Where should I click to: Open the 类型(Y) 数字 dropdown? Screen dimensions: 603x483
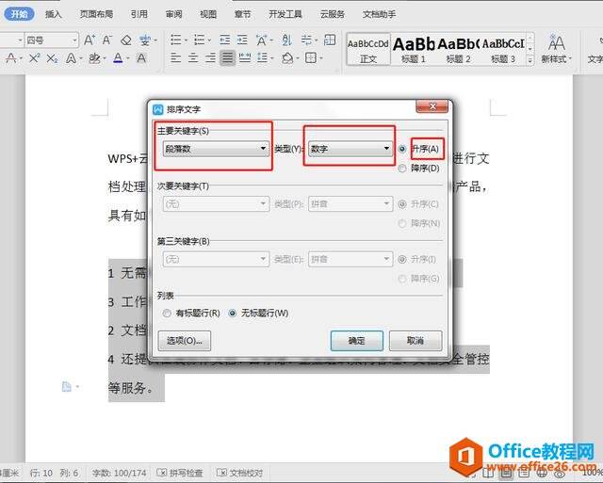click(x=350, y=149)
